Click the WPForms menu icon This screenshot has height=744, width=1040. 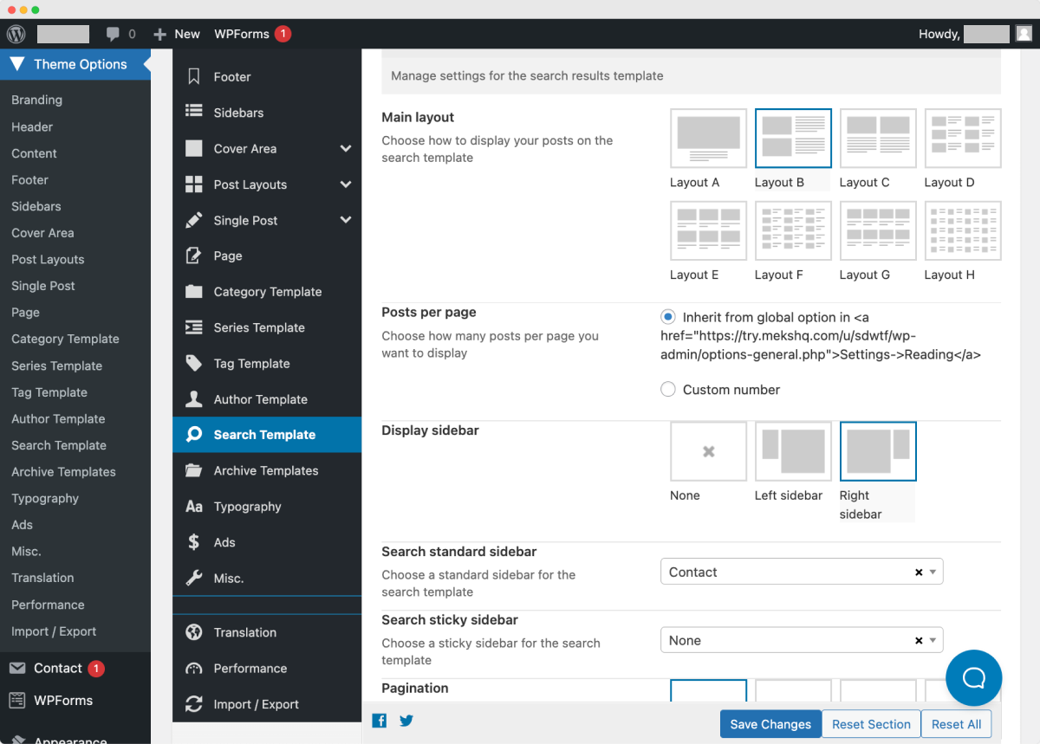(17, 700)
